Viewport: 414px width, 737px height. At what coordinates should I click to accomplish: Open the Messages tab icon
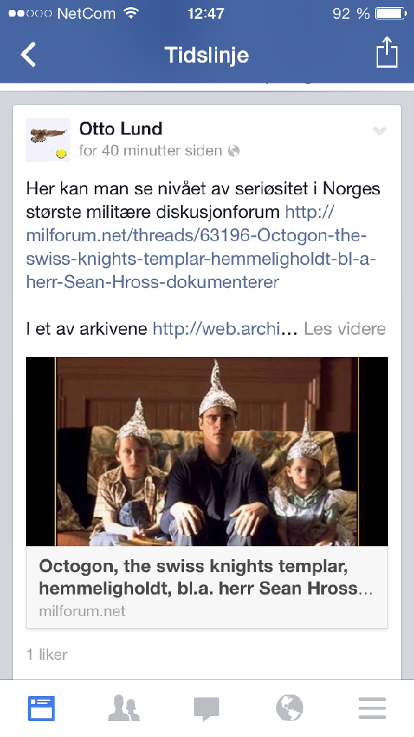click(x=206, y=709)
